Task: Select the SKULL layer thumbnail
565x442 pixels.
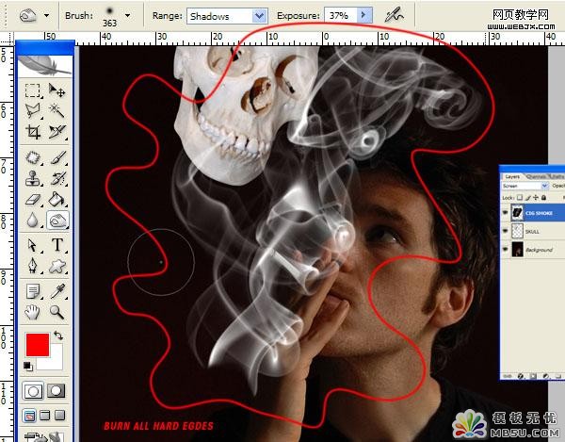Action: 517,231
